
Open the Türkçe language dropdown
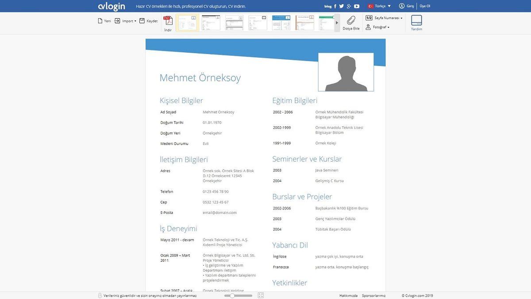(x=380, y=6)
